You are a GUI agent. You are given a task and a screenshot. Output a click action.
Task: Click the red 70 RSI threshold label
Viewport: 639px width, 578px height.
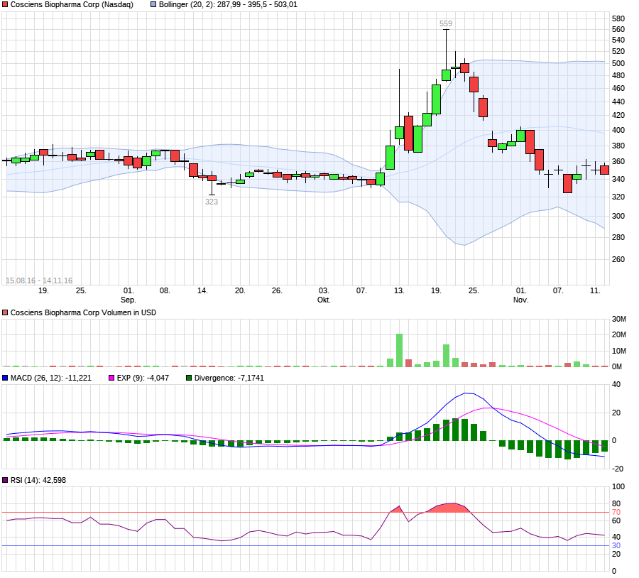(616, 512)
